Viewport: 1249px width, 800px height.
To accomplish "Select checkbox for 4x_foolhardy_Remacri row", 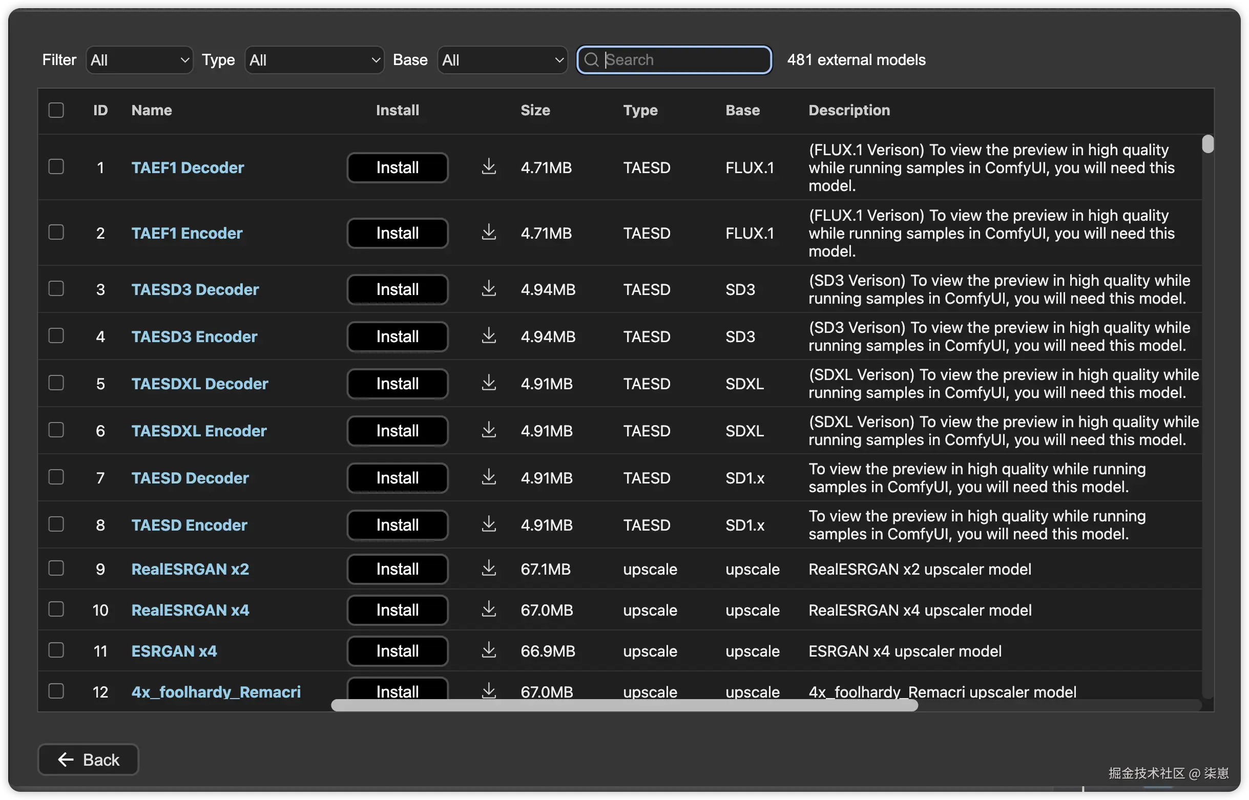I will [56, 691].
